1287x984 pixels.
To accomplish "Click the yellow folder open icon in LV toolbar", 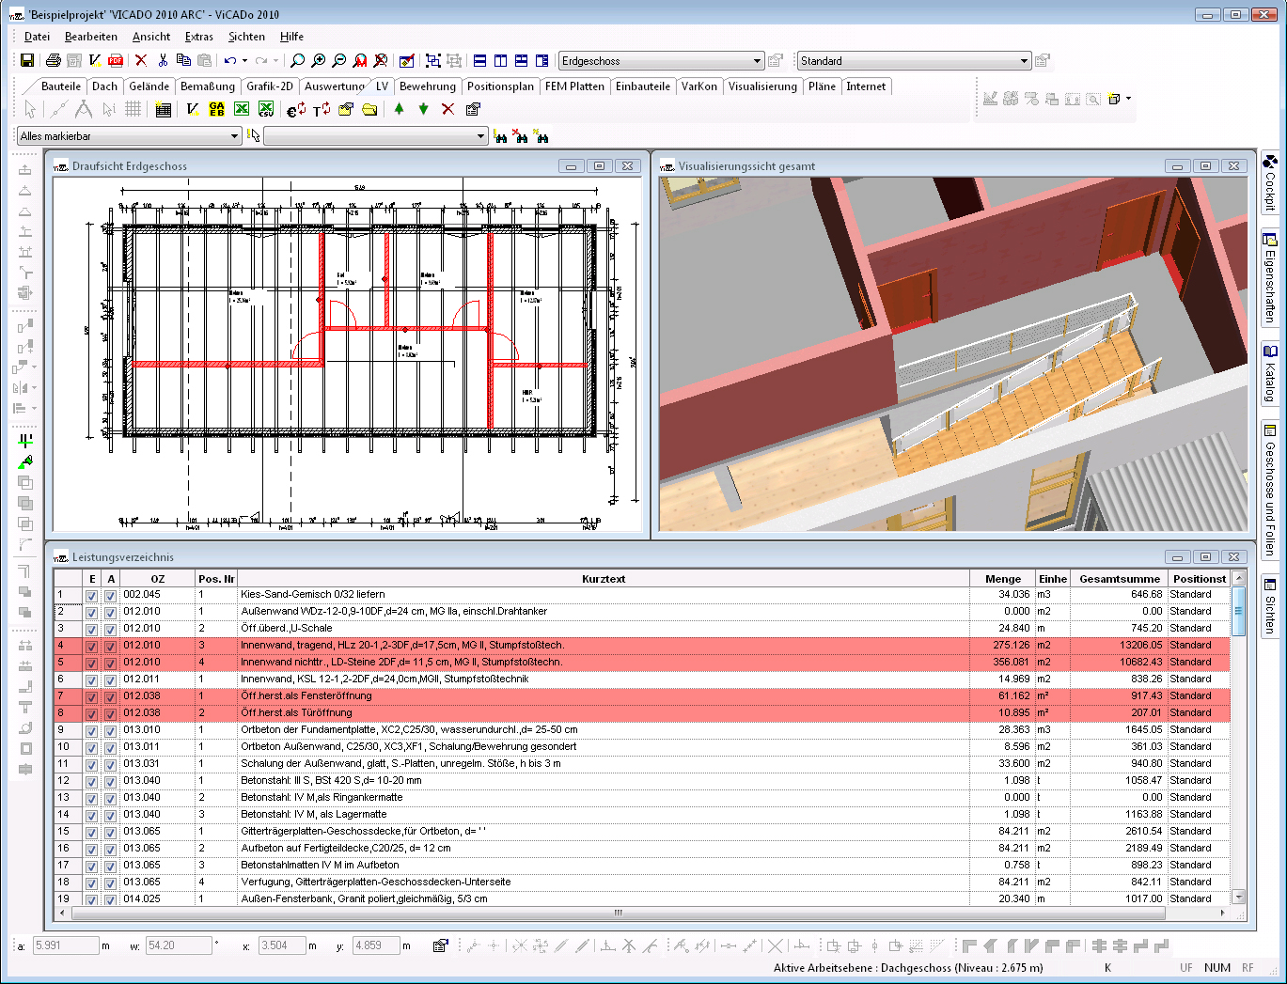I will tap(369, 109).
